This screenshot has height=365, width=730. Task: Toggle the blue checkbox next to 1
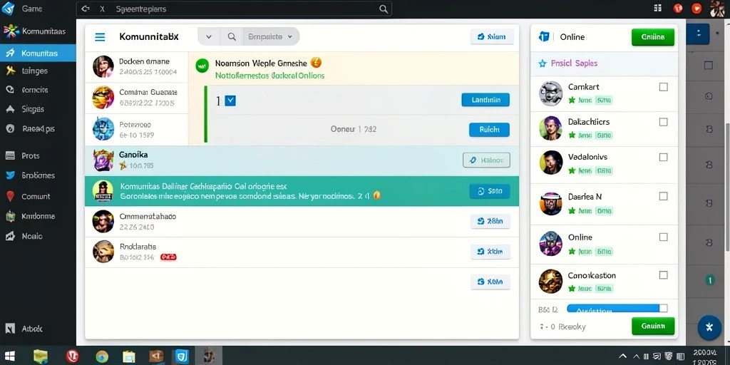[230, 100]
